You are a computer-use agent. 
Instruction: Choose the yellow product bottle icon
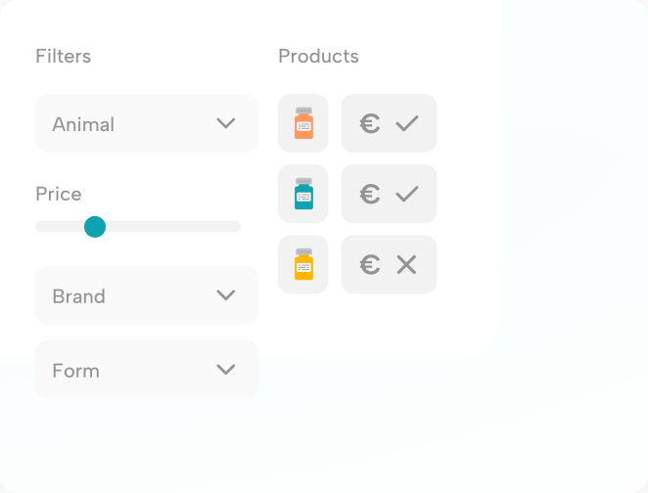tap(303, 264)
